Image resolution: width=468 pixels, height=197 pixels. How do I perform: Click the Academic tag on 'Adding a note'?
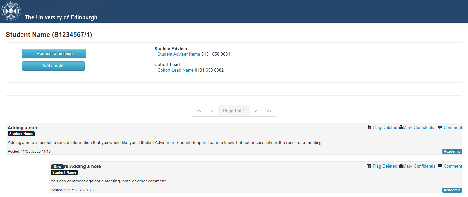pos(452,151)
